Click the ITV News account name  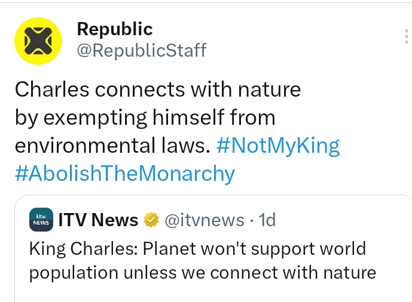click(x=98, y=220)
